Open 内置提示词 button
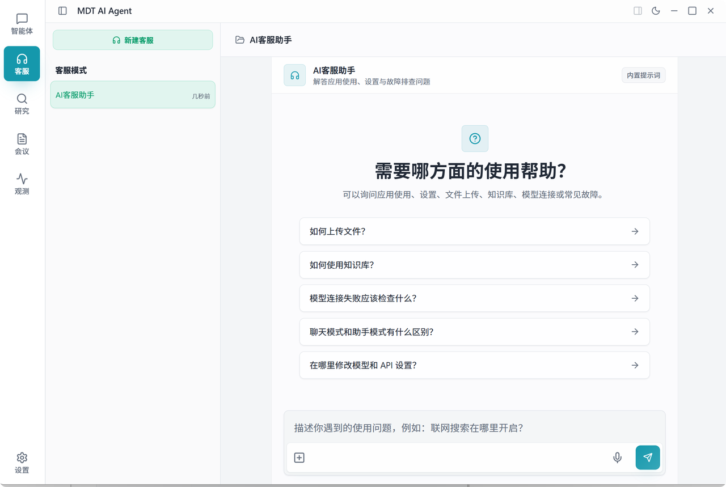The height and width of the screenshot is (487, 726). click(643, 75)
